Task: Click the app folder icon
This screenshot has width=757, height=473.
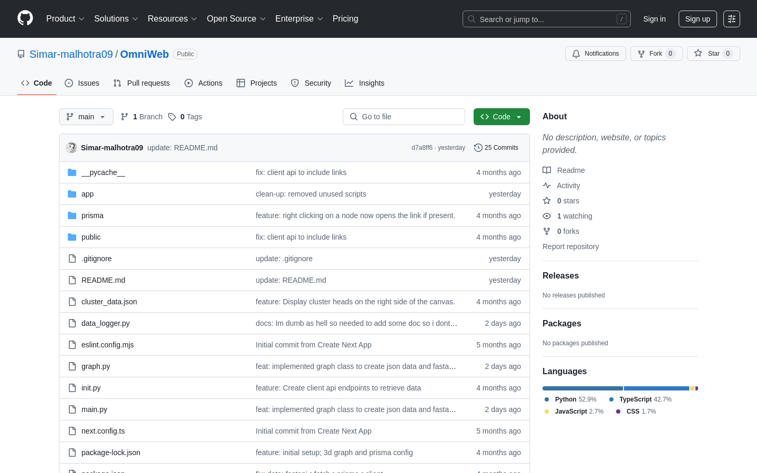Action: tap(72, 194)
